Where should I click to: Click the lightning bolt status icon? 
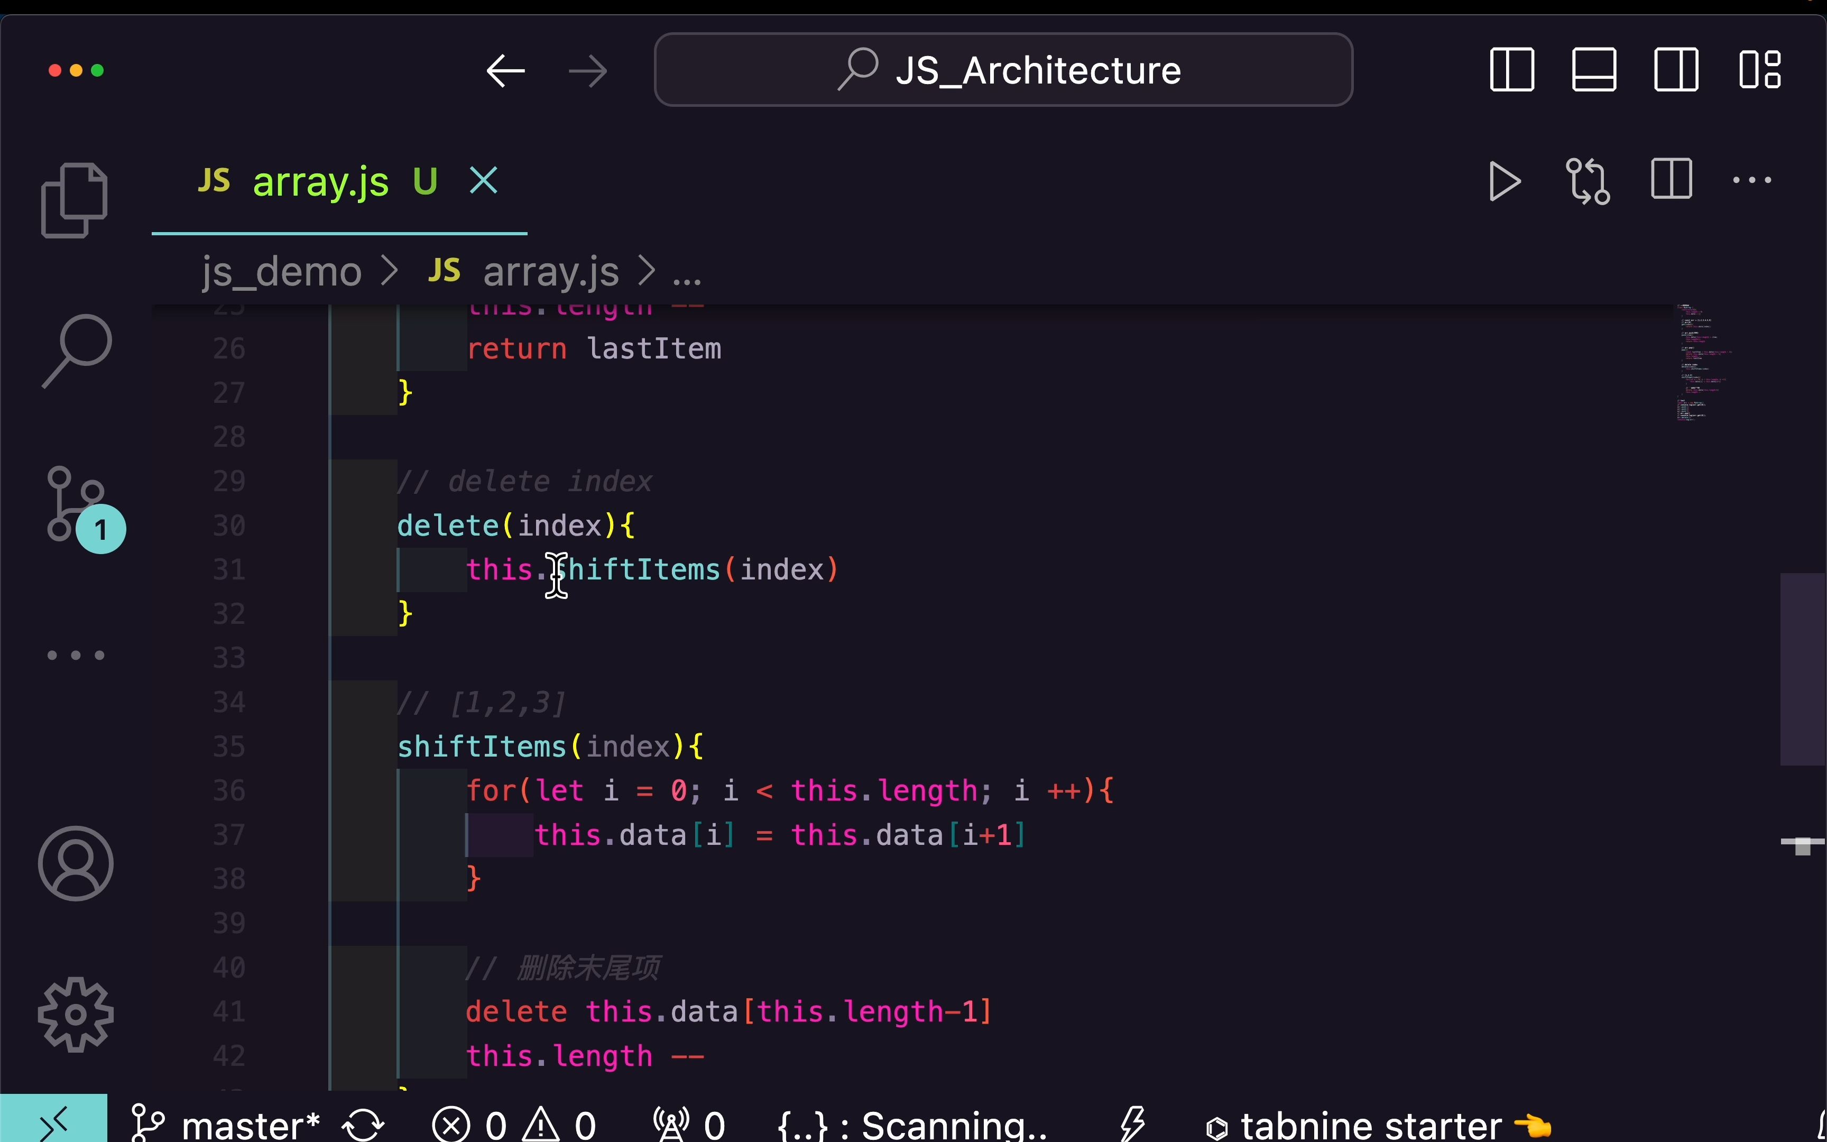(1132, 1126)
